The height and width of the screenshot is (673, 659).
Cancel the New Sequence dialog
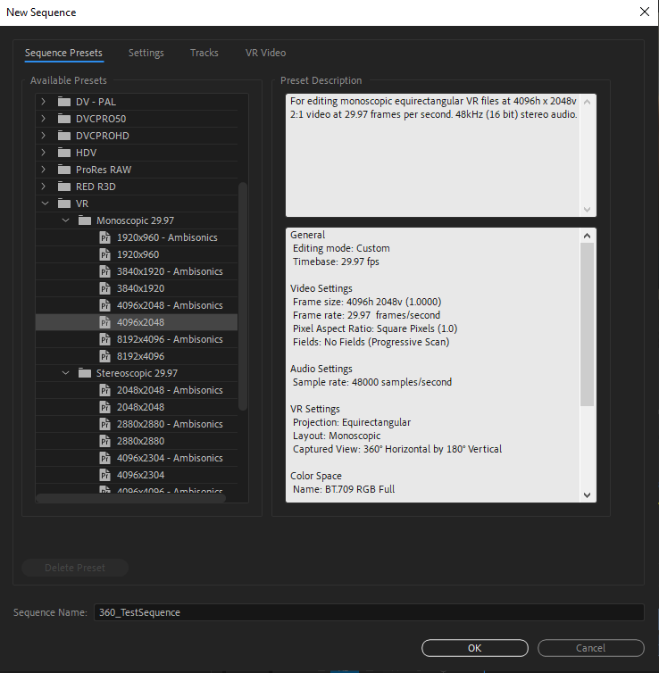[x=591, y=648]
